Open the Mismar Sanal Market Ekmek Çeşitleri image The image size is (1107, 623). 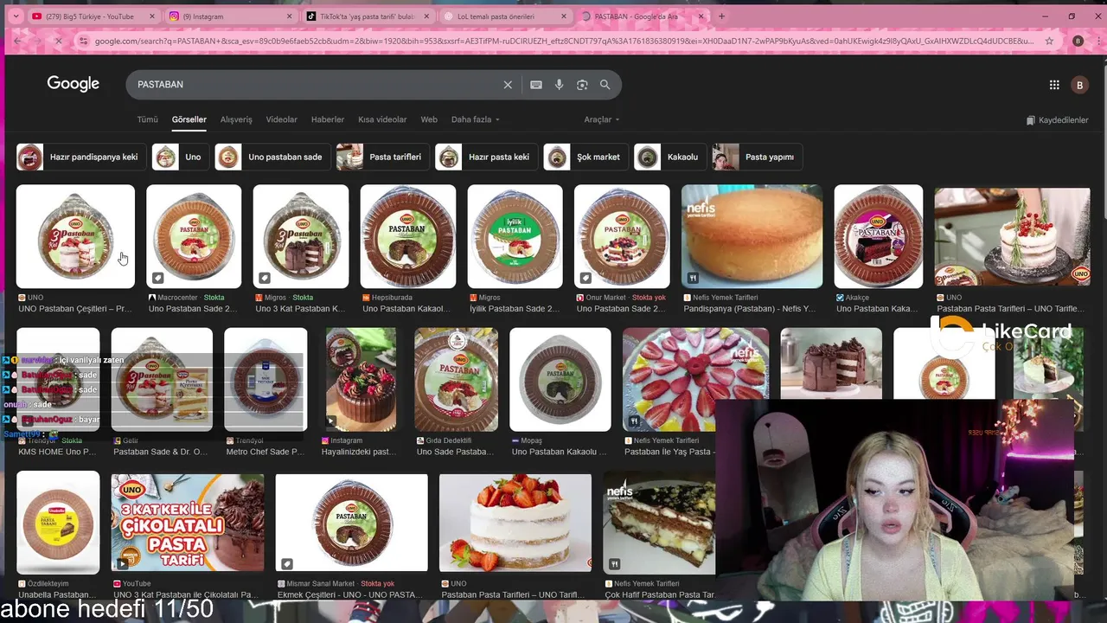(351, 523)
